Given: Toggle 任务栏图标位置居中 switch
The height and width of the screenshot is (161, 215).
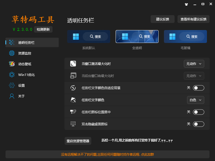Looking at the screenshot, I should [198, 112].
